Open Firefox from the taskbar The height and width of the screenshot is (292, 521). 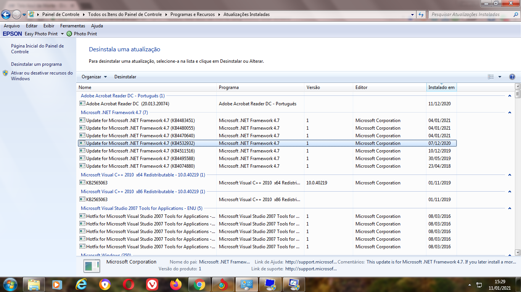(x=176, y=284)
